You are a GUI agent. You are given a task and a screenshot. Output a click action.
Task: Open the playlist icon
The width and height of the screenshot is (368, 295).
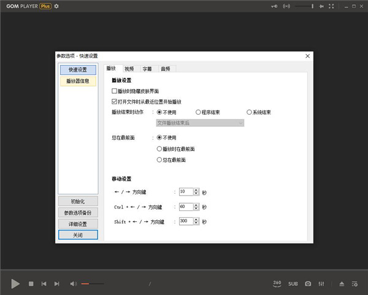pos(355,284)
